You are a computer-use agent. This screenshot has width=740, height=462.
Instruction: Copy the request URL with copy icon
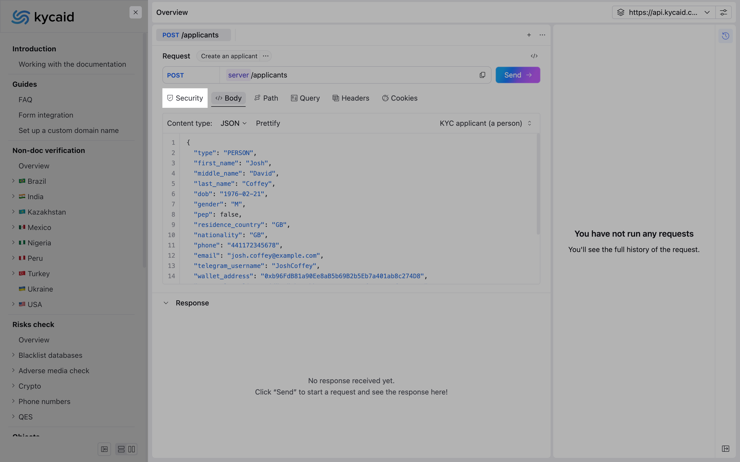[482, 75]
